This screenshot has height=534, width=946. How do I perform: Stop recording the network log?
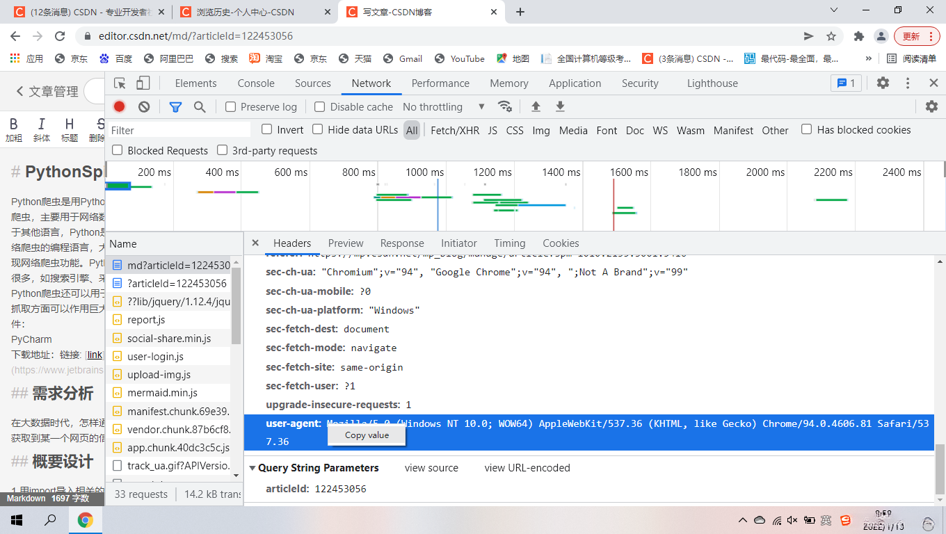pos(120,106)
